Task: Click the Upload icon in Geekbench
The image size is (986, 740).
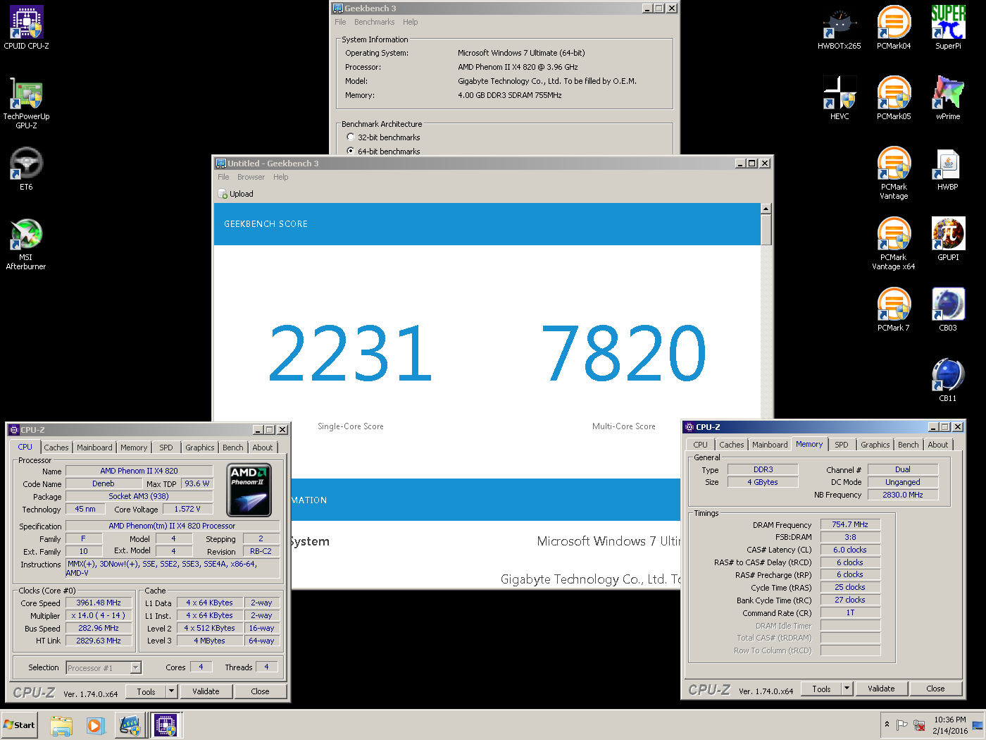Action: click(x=223, y=194)
